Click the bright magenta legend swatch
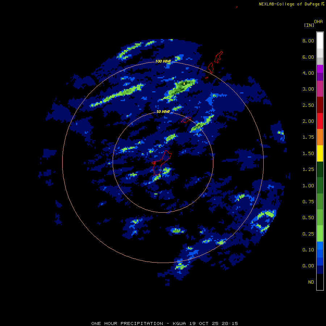The image size is (326, 326). point(320,69)
